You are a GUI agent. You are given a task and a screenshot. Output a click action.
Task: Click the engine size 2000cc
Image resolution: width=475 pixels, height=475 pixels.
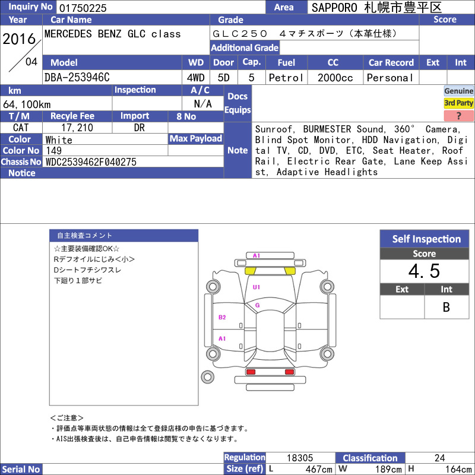click(x=335, y=78)
